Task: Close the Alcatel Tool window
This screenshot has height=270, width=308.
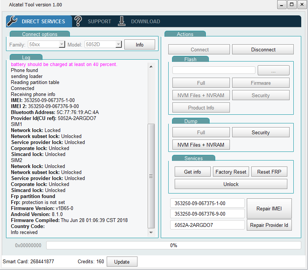Action: pos(302,5)
